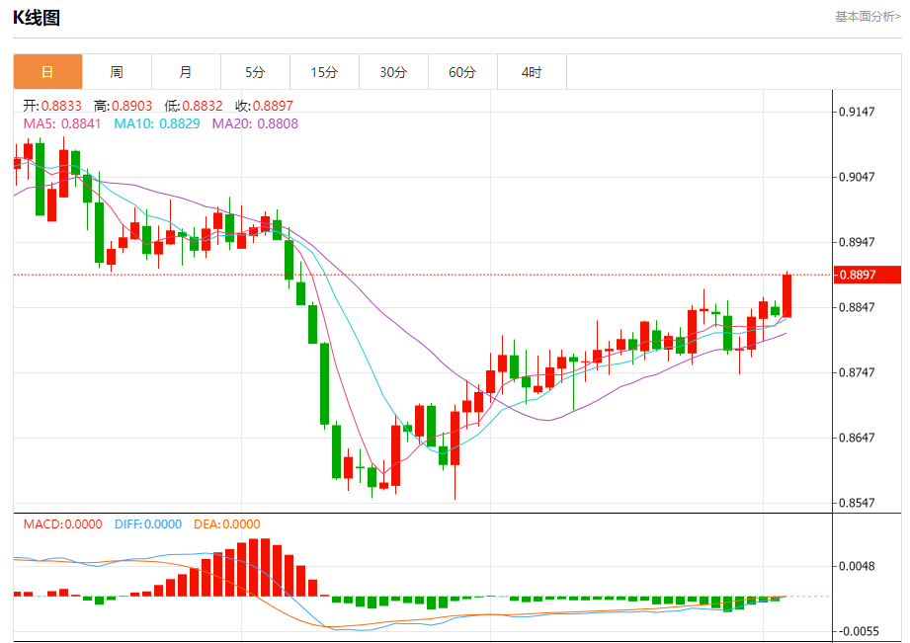Image resolution: width=910 pixels, height=643 pixels.
Task: Click the red 0.8897 current price tag
Action: 868,275
